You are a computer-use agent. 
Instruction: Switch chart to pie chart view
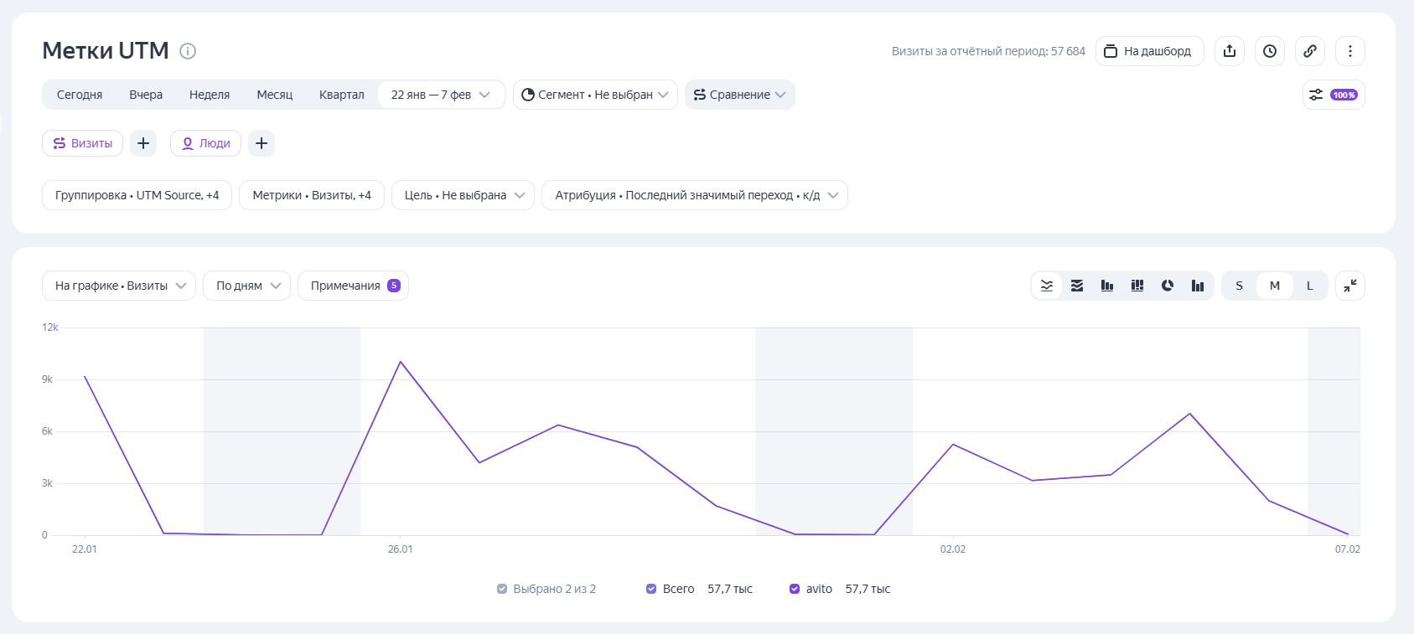(1168, 286)
